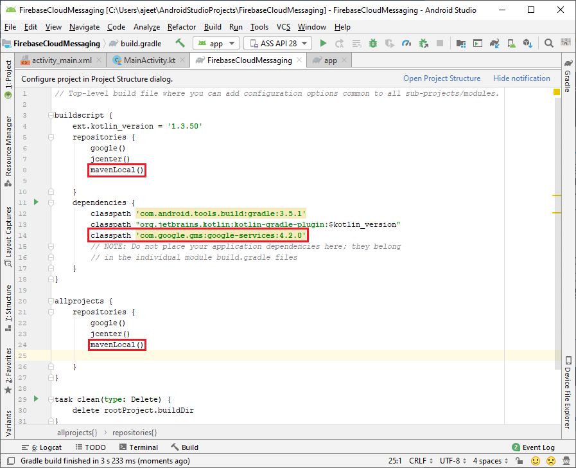576x468 pixels.
Task: Toggle the Layout Captures panel
Action: 8,237
